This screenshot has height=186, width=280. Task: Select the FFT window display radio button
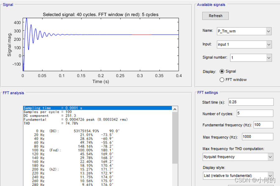pyautogui.click(x=222, y=80)
